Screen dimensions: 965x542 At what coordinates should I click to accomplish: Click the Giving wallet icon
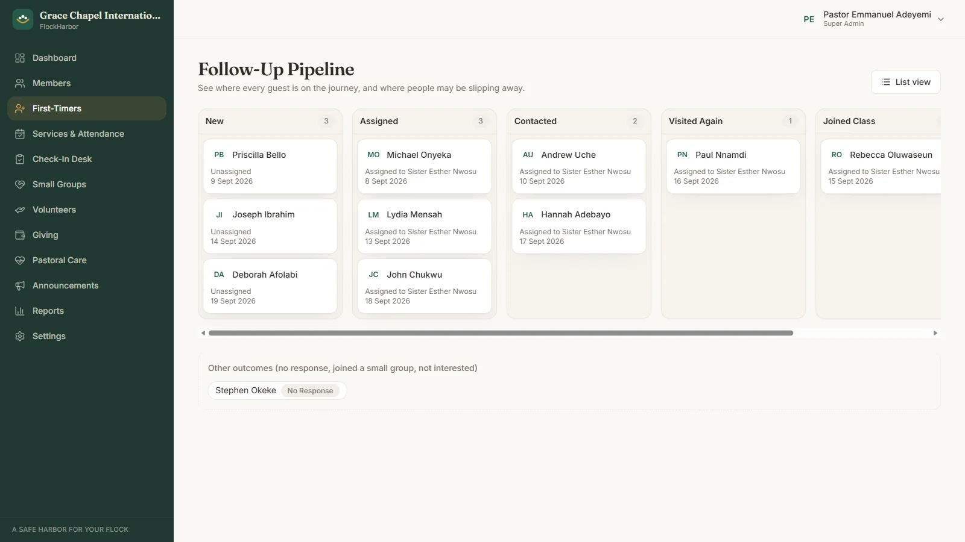pos(20,235)
